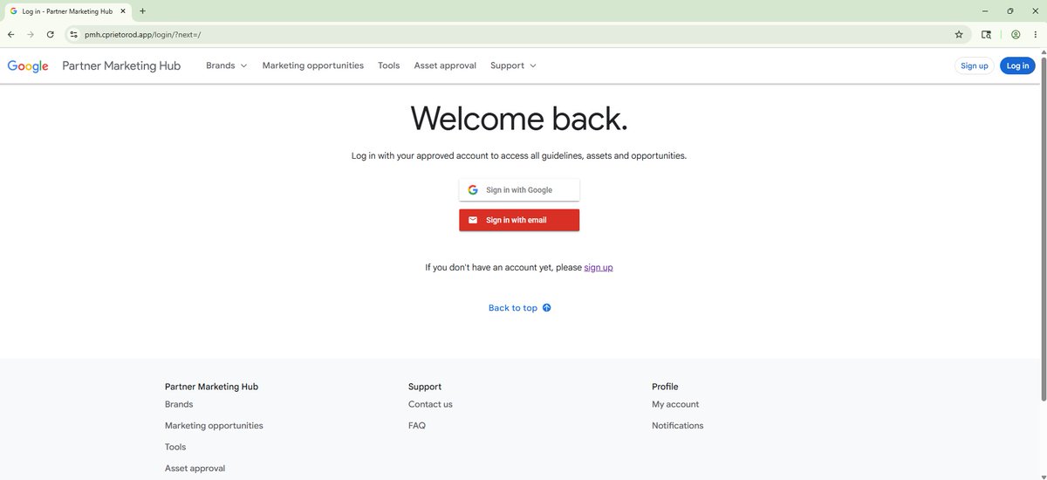Open Tools link in footer
This screenshot has width=1047, height=480.
[x=175, y=447]
